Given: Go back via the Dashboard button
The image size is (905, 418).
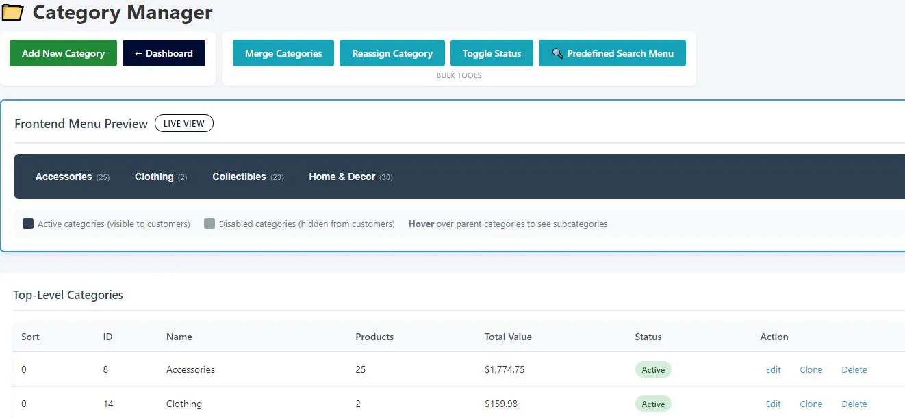Looking at the screenshot, I should (x=164, y=53).
